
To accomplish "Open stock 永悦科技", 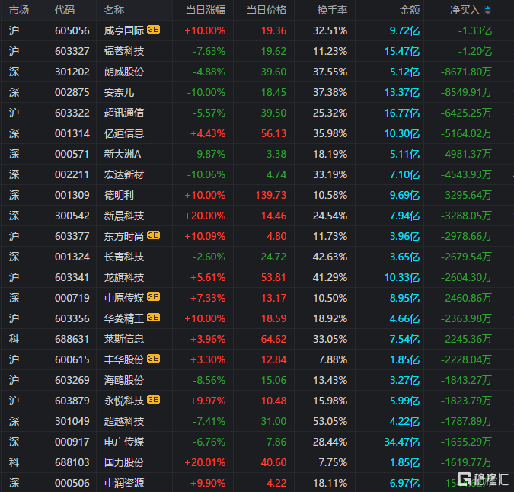I will point(124,401).
